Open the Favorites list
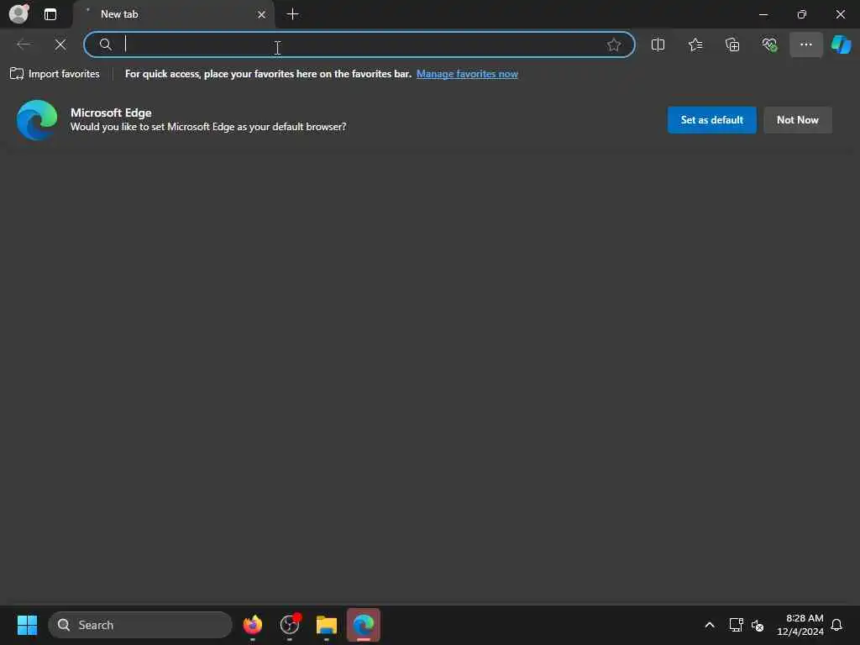This screenshot has width=860, height=645. [695, 45]
